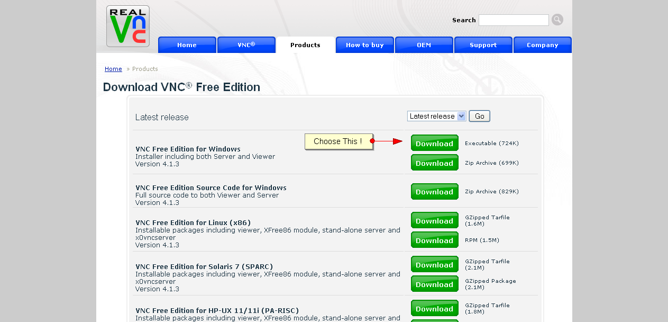The height and width of the screenshot is (322, 668).
Task: Click 'Executable (724K)' label
Action: click(492, 144)
